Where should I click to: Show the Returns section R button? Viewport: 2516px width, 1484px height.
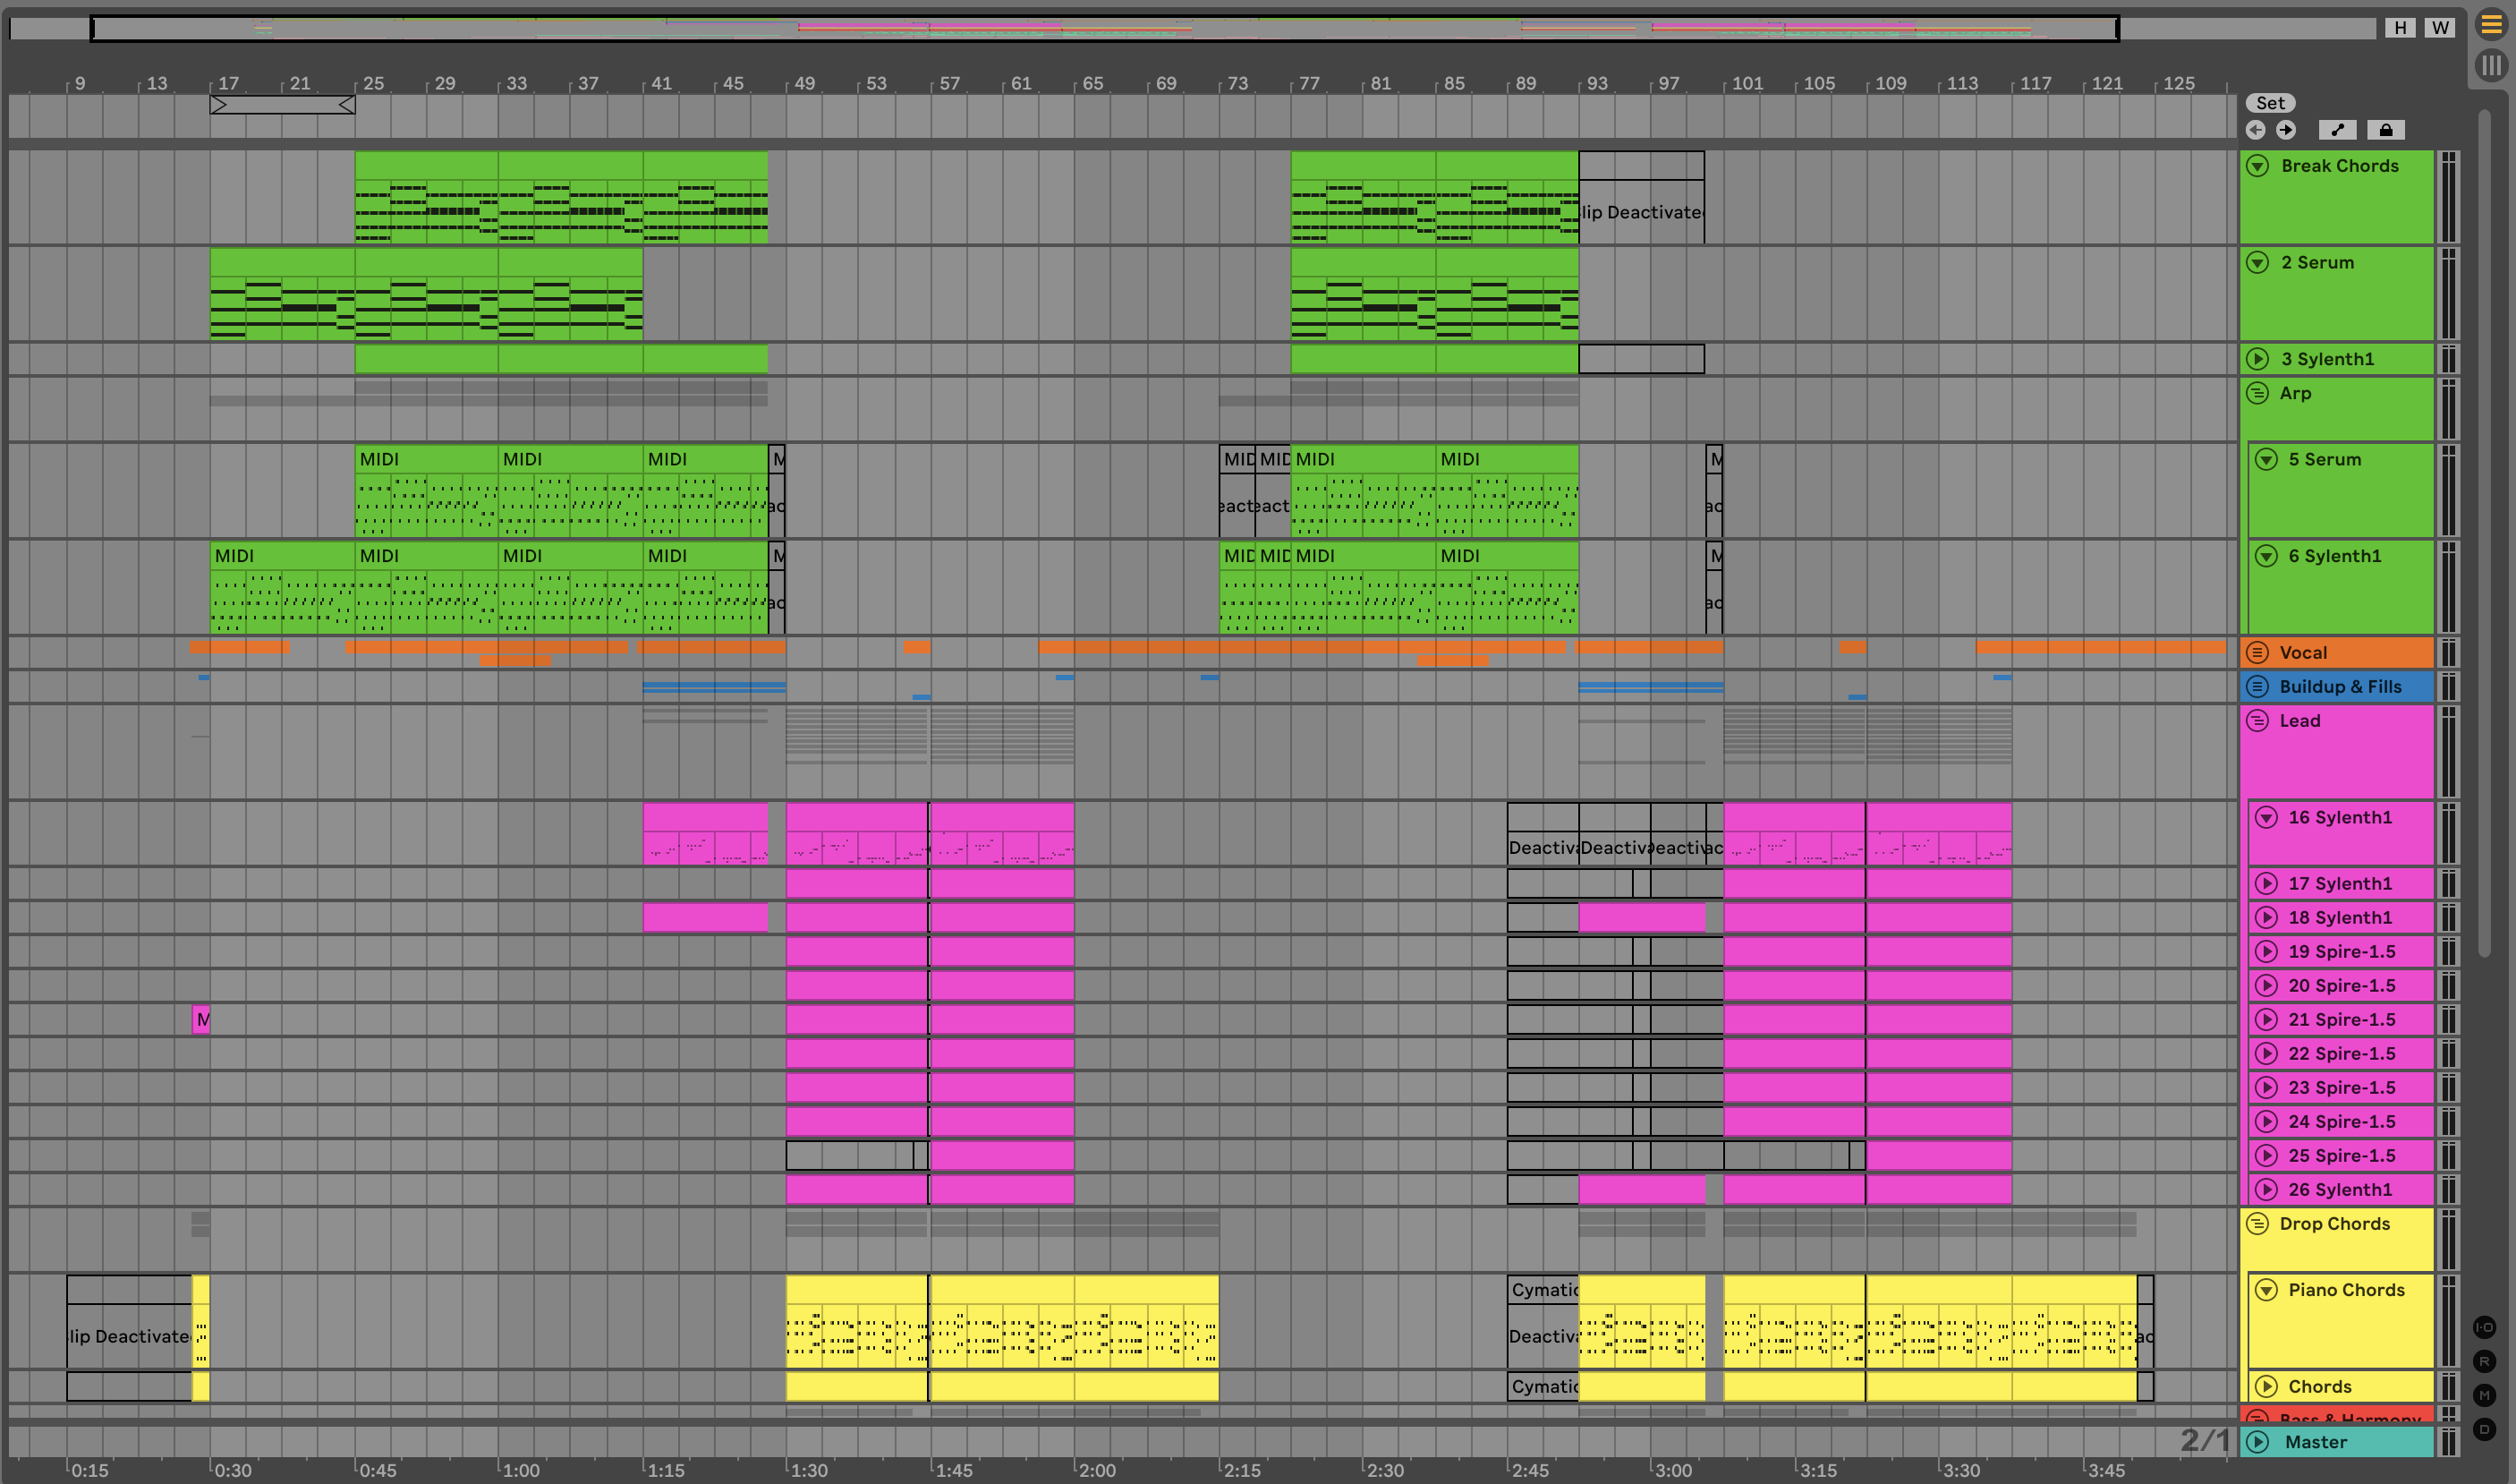pos(2484,1361)
